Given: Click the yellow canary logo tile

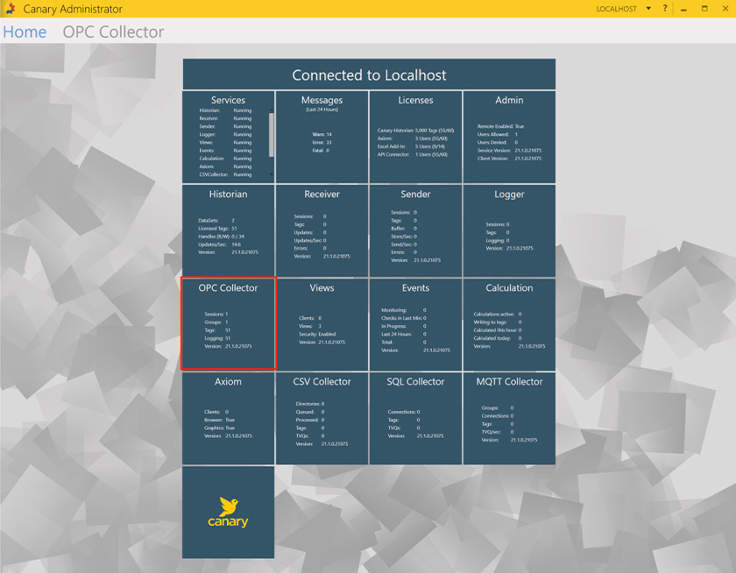Looking at the screenshot, I should 228,512.
